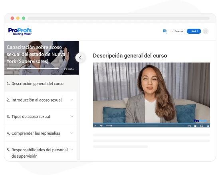Click the yellow minimize dot
220x176 pixels.
coord(18,18)
